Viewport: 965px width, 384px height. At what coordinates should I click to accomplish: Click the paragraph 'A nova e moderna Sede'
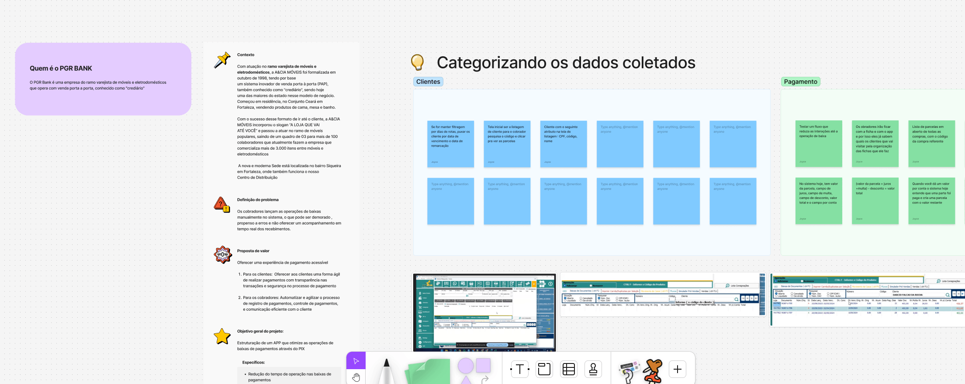(289, 171)
